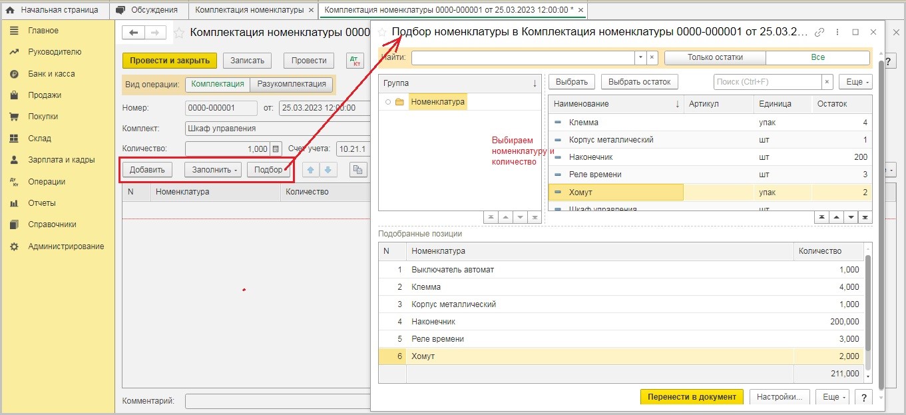The image size is (906, 415).
Task: Select Выключатель автомат in Подобранные позиции
Action: tap(621, 270)
